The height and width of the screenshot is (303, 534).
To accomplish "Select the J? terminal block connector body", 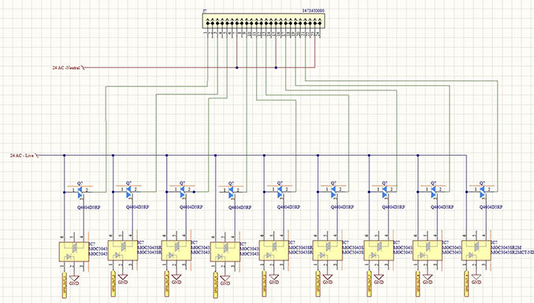I will [264, 21].
